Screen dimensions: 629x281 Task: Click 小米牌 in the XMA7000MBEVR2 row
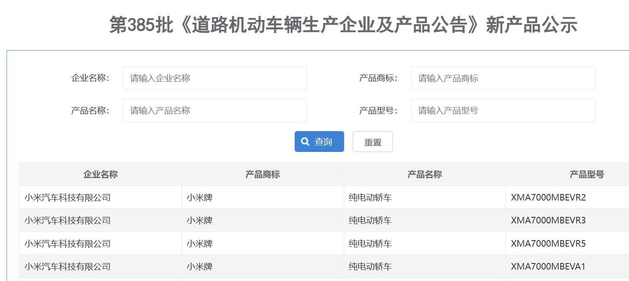[x=200, y=198]
